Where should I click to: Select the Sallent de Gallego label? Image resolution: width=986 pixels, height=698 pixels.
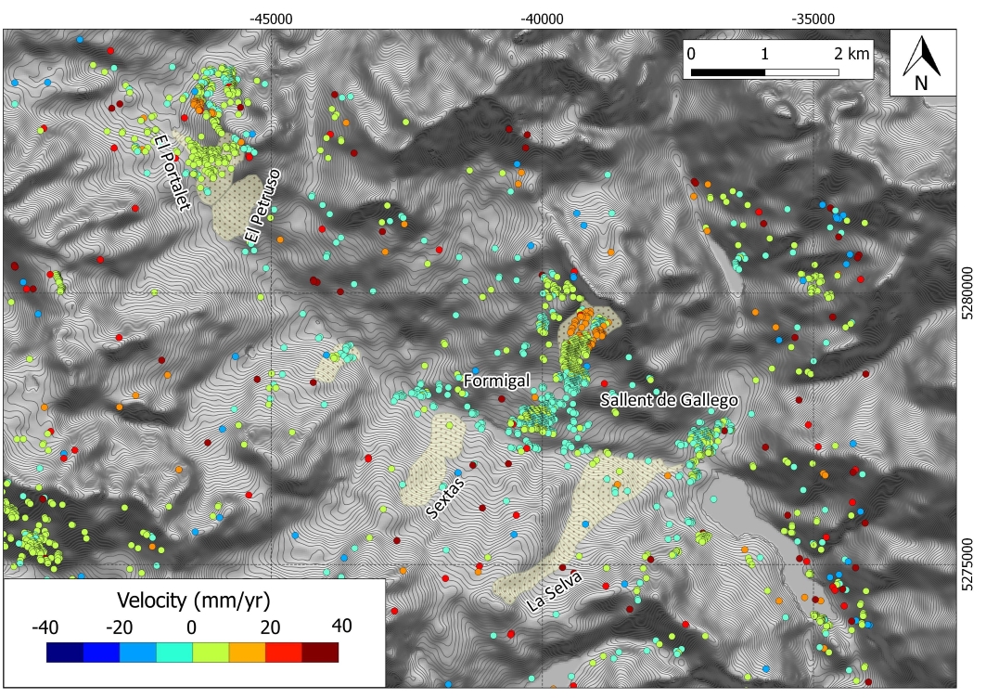pos(669,400)
